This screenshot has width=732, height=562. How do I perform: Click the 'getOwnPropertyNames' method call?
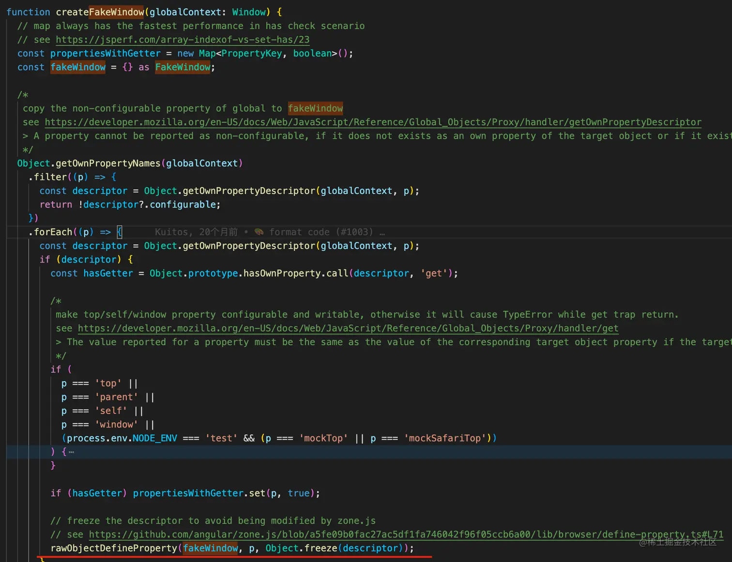pos(108,163)
